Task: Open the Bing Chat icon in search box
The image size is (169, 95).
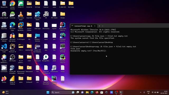Action: coord(73,92)
